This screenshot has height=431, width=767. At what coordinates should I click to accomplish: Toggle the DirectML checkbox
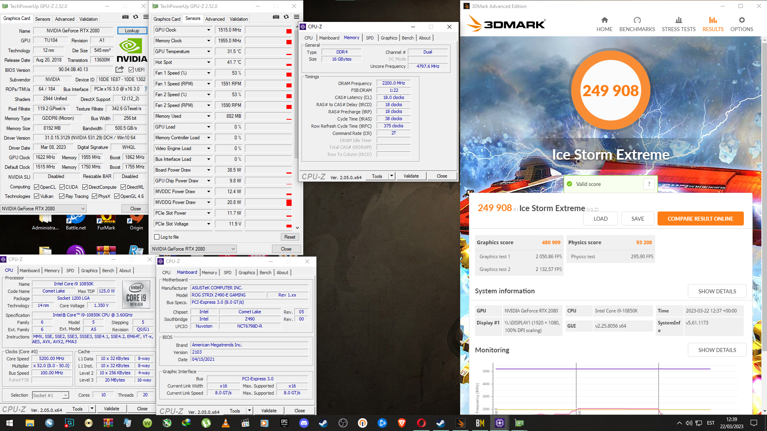coord(123,187)
